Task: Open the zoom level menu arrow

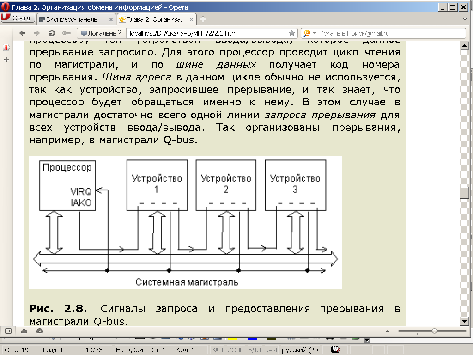Action: click(x=388, y=331)
